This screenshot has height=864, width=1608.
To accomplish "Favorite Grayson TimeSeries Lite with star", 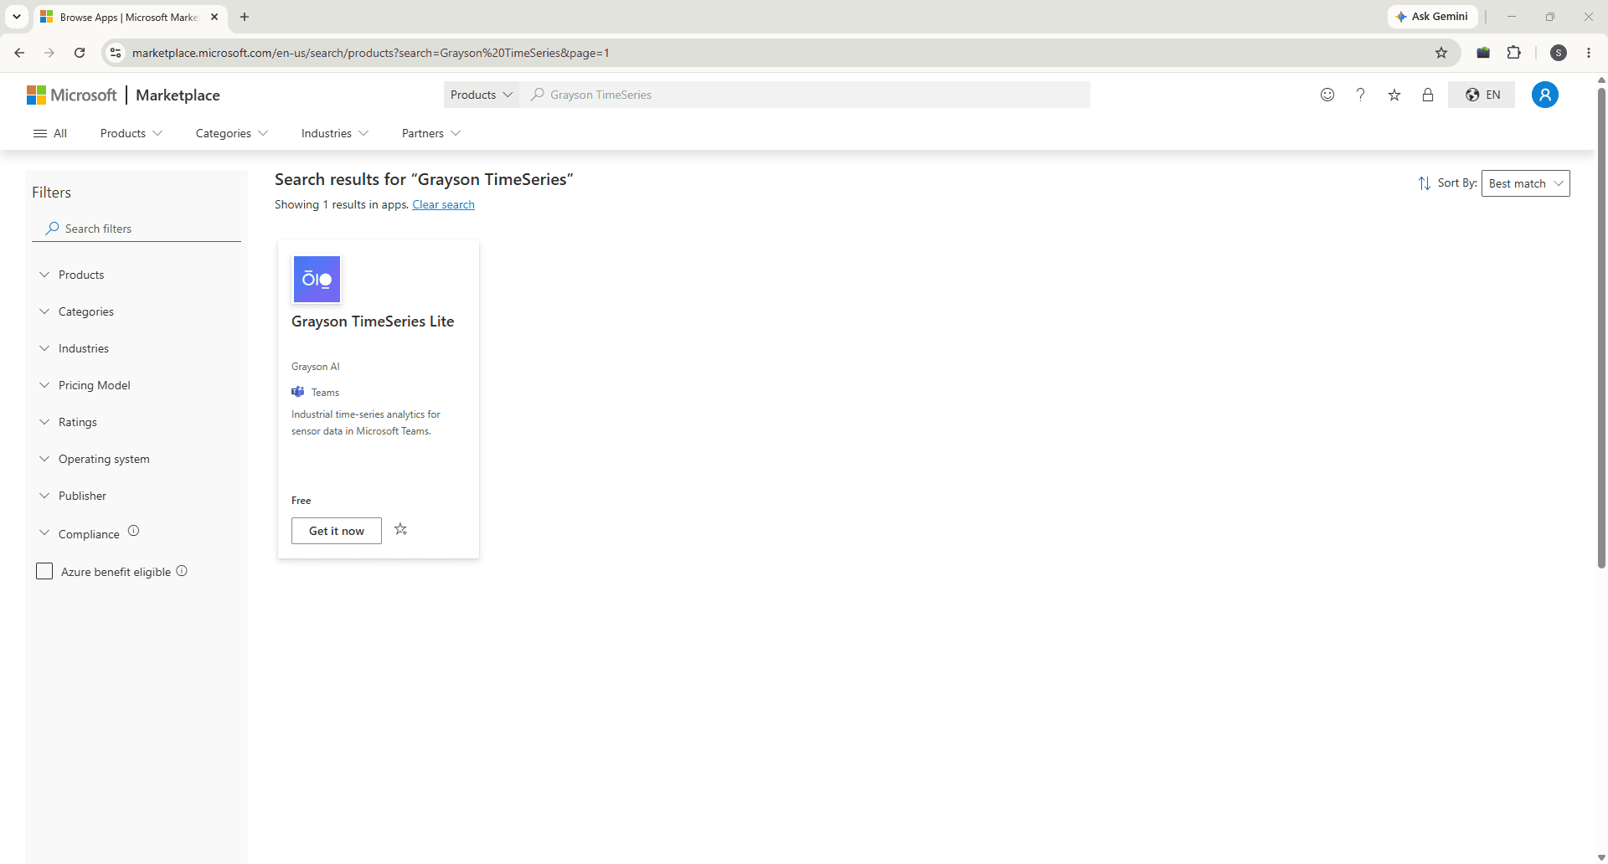I will (x=401, y=529).
